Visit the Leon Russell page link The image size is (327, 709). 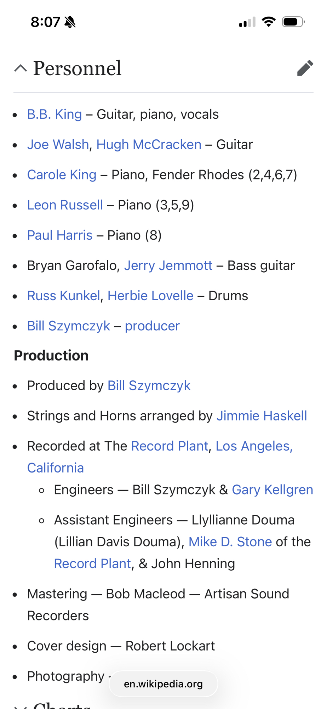click(x=65, y=205)
